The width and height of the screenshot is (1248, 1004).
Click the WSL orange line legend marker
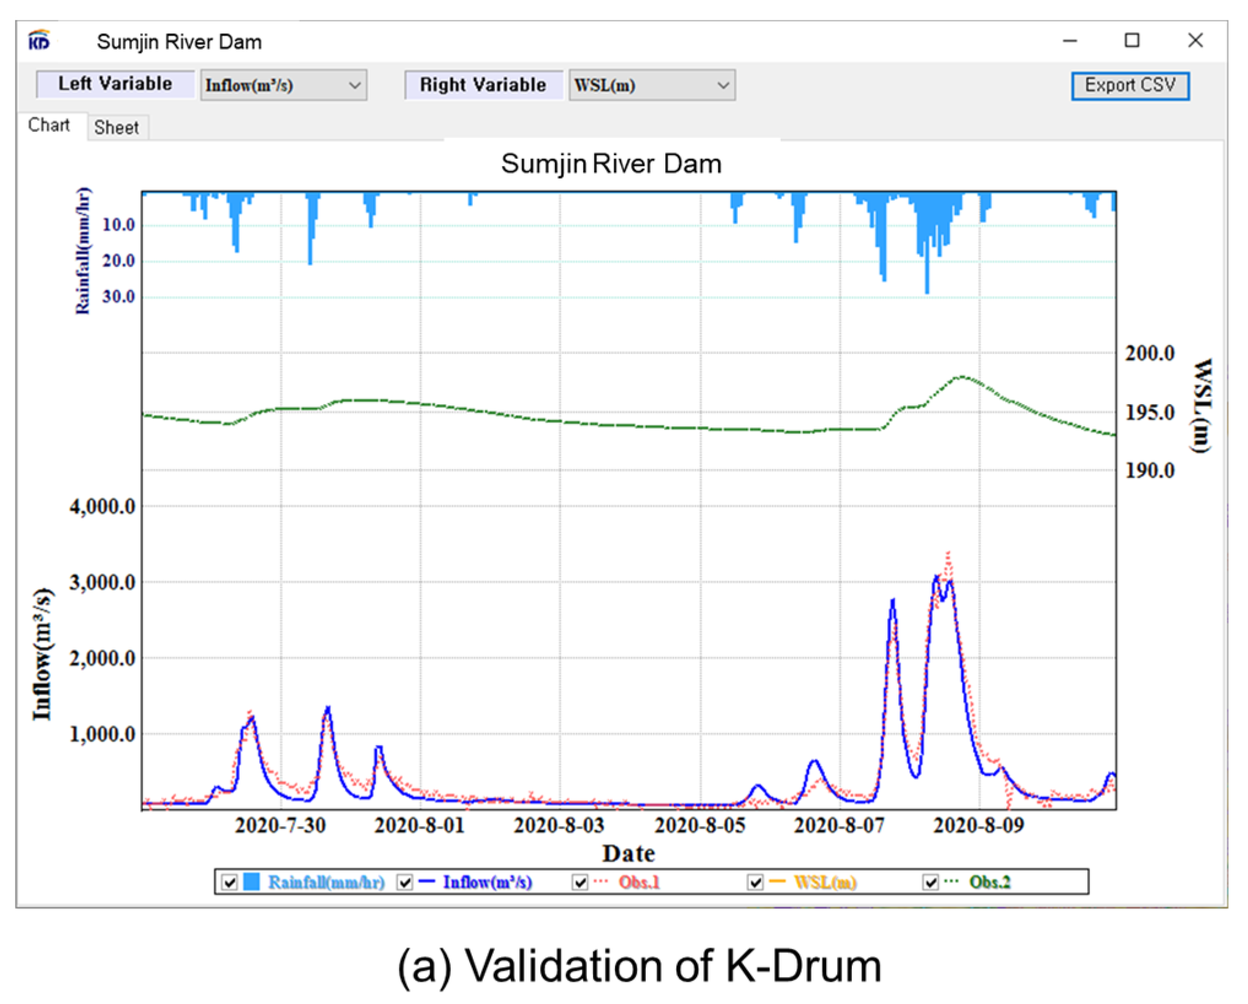(x=777, y=882)
